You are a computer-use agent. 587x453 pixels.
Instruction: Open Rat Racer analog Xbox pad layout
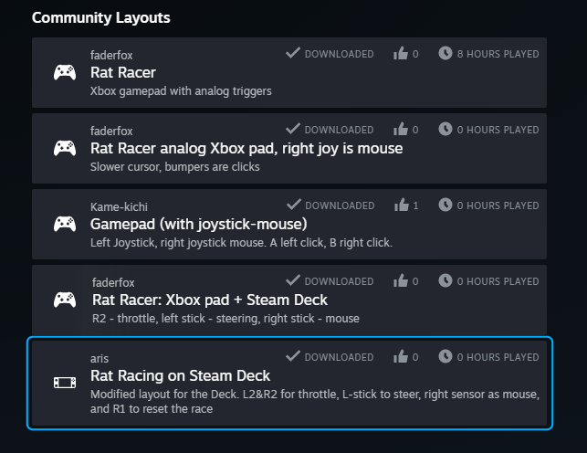pos(246,148)
